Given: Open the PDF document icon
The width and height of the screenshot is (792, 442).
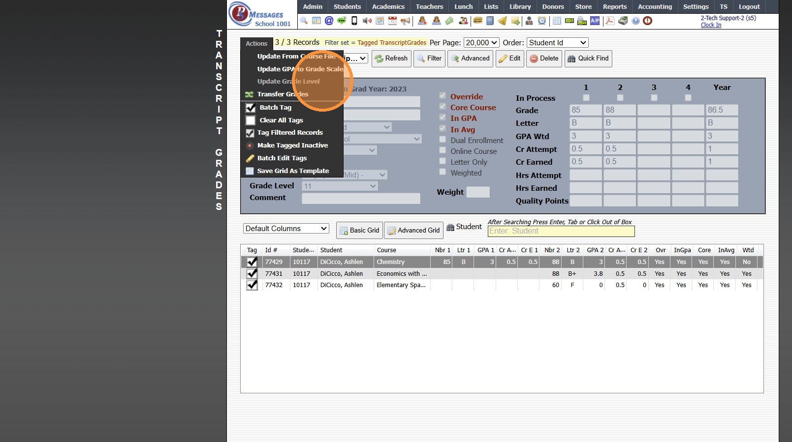Looking at the screenshot, I should 610,21.
